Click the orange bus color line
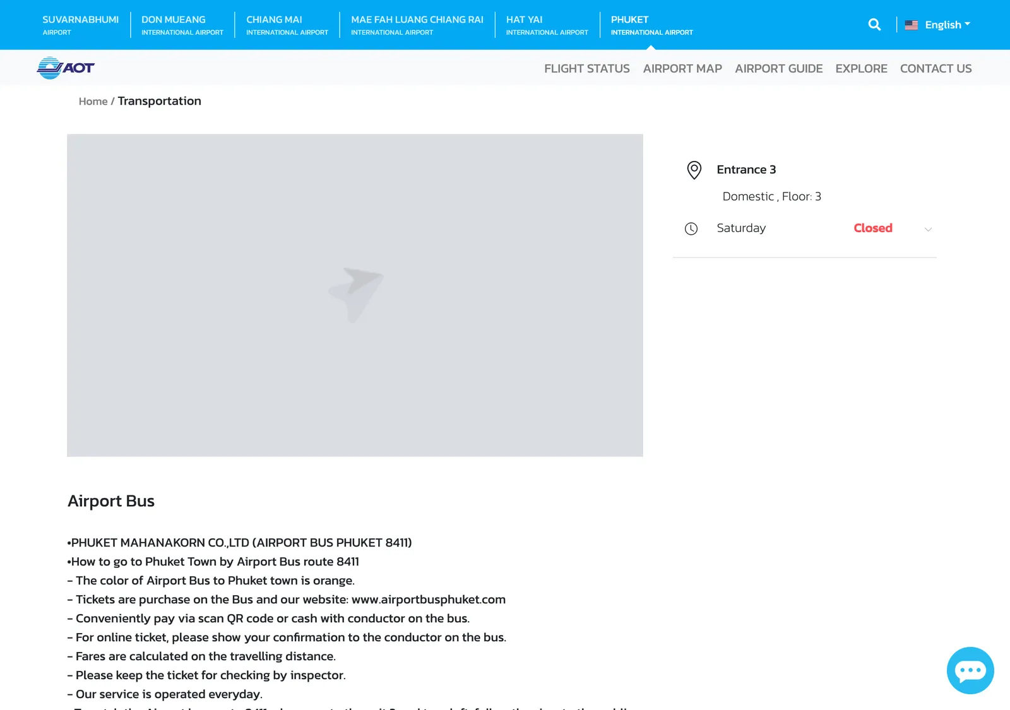The height and width of the screenshot is (710, 1010). tap(211, 581)
